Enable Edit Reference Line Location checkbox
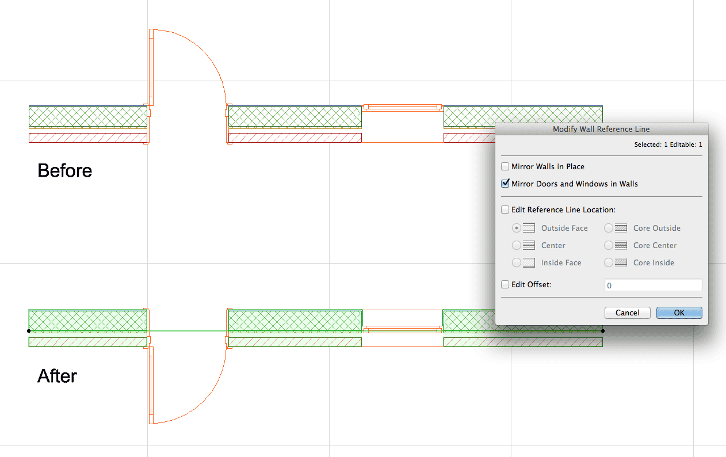Image resolution: width=726 pixels, height=457 pixels. point(505,210)
